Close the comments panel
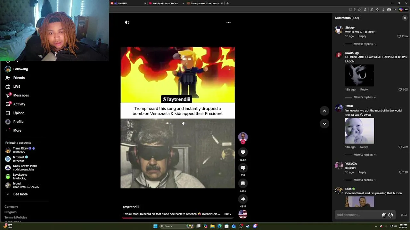Image resolution: width=410 pixels, height=230 pixels. [x=405, y=18]
